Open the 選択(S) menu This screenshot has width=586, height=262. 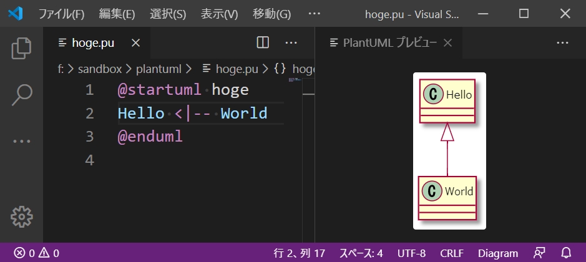coord(168,14)
